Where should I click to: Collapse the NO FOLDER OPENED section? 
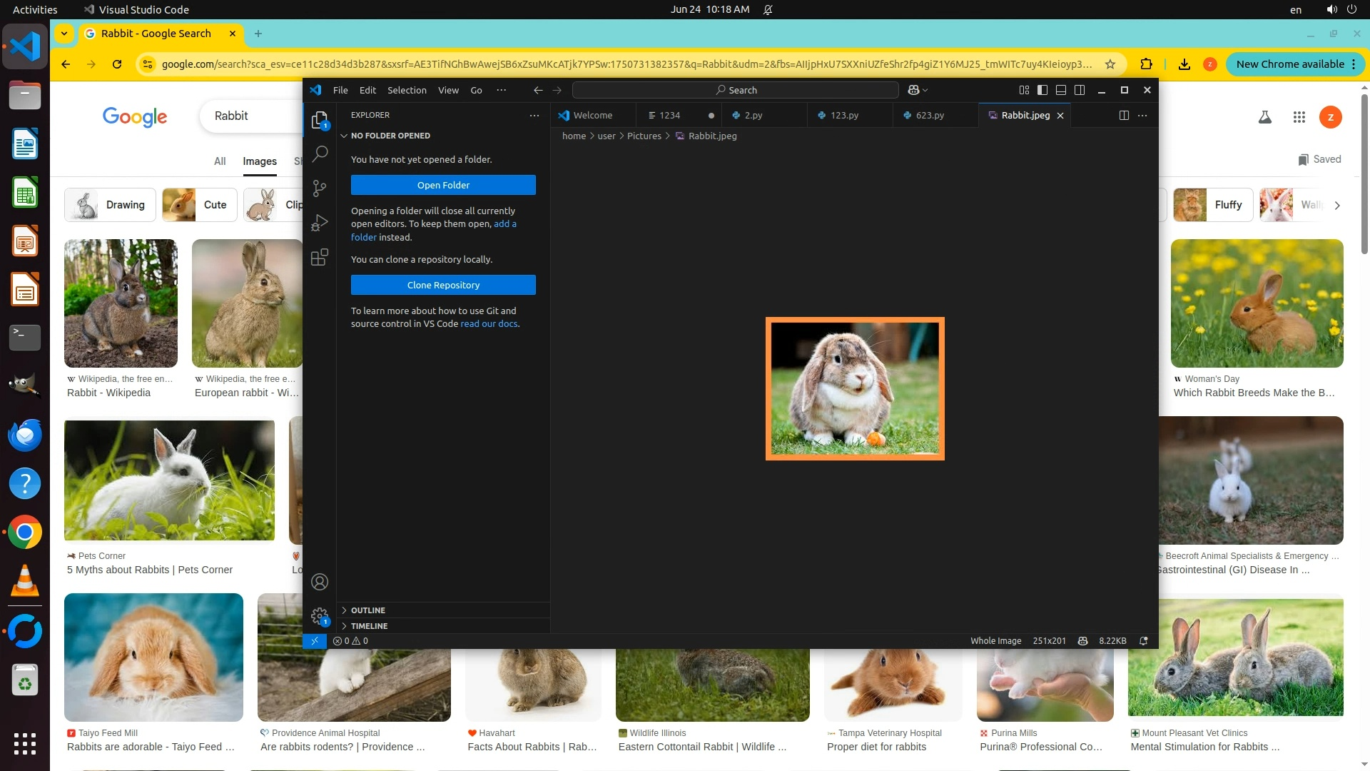[x=390, y=136]
